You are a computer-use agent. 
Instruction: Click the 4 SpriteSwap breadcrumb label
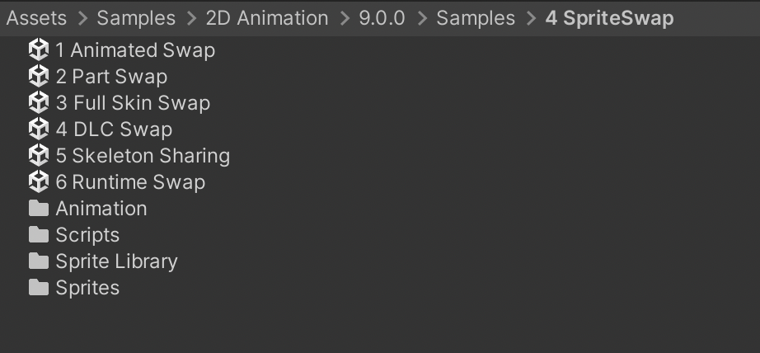(609, 18)
